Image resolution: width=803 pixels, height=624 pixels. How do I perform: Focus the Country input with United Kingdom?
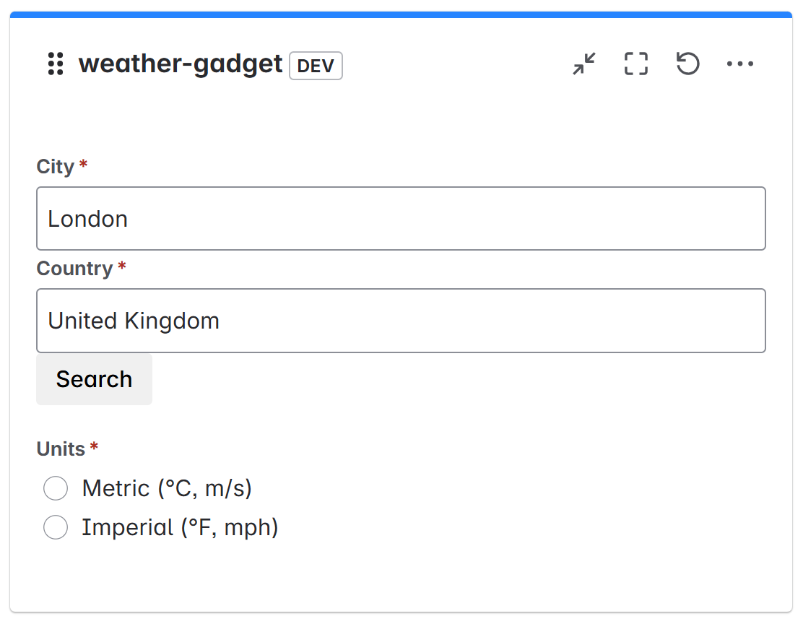(x=401, y=321)
